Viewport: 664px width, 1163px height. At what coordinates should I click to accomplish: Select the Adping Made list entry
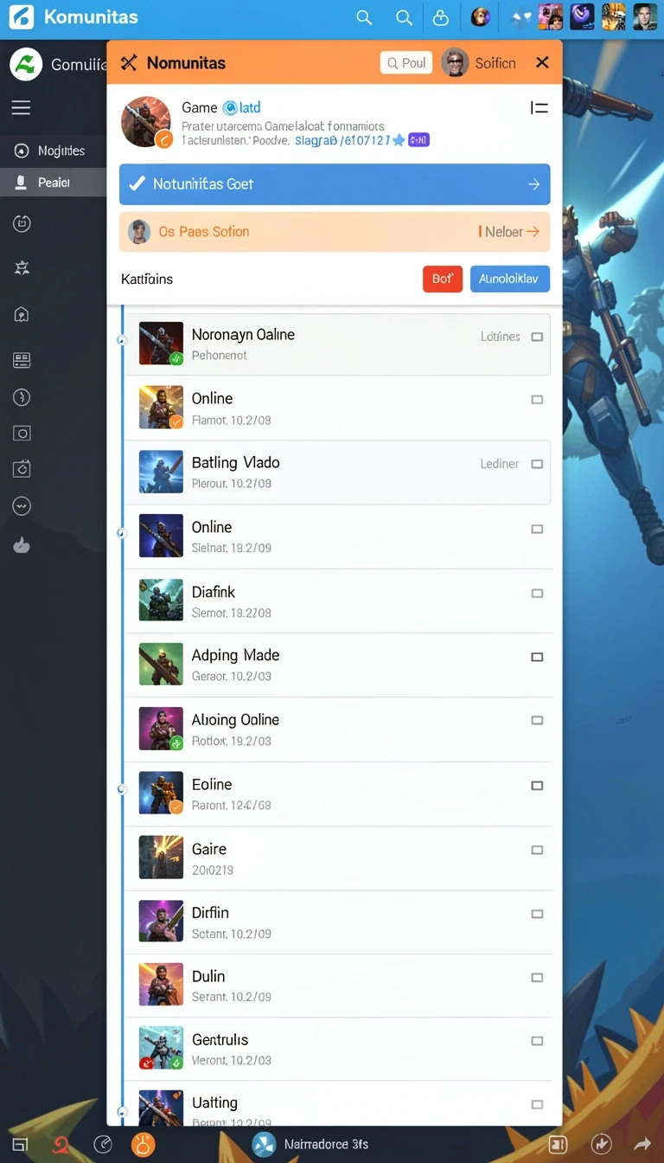(x=338, y=665)
